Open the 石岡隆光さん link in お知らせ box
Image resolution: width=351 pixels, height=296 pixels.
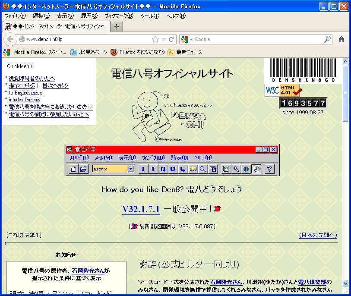point(88,271)
